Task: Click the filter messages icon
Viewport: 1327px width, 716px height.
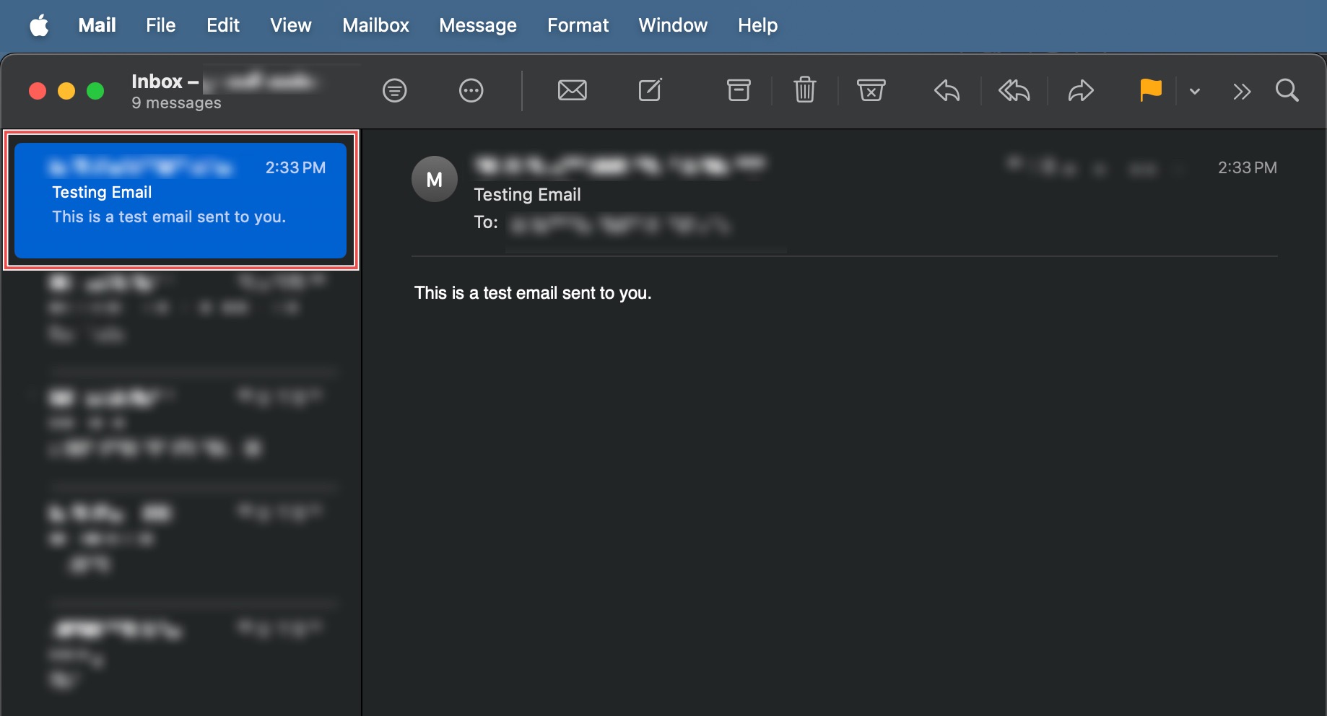Action: [x=394, y=91]
